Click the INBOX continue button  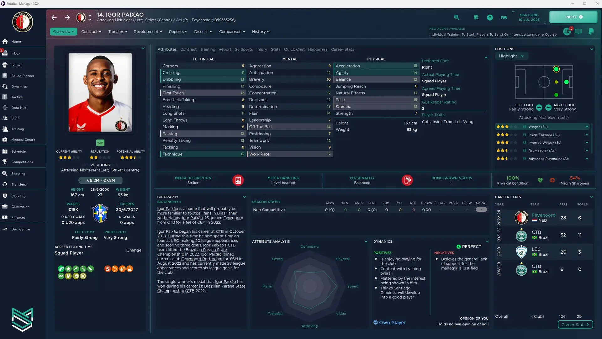point(573,17)
